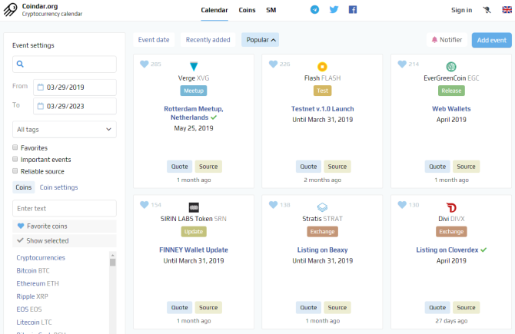The width and height of the screenshot is (515, 334).
Task: Focus the Enter text coin filter field
Action: [65, 208]
